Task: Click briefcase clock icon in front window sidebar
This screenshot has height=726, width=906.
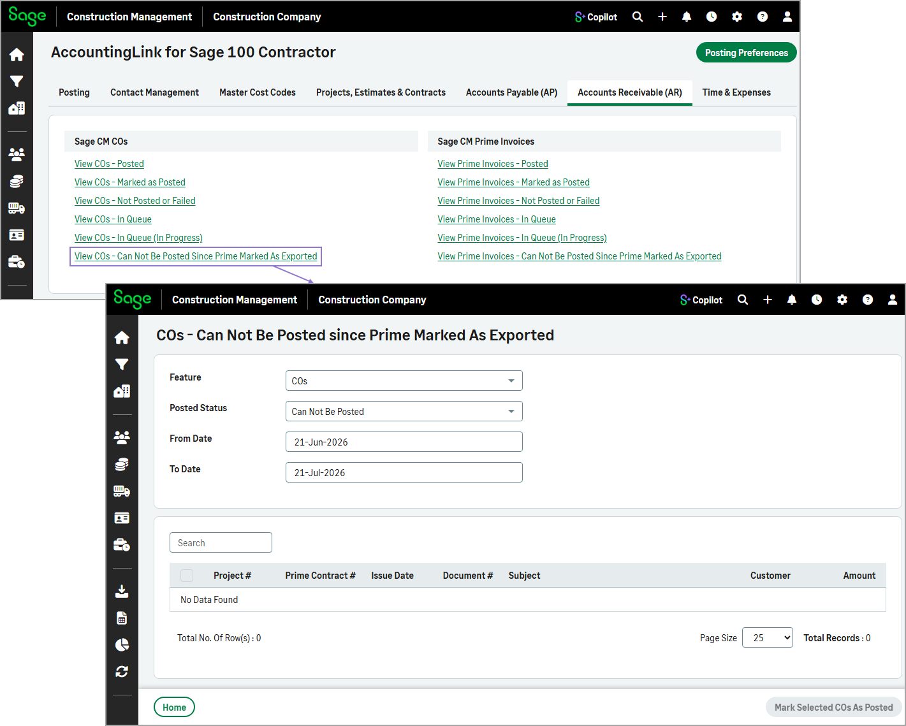Action: [122, 545]
